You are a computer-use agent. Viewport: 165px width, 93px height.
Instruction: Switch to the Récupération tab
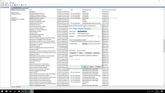pos(81,29)
